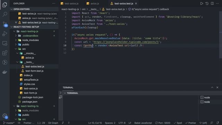Select the second node terminal
The width and height of the screenshot is (222, 125).
coord(205,102)
